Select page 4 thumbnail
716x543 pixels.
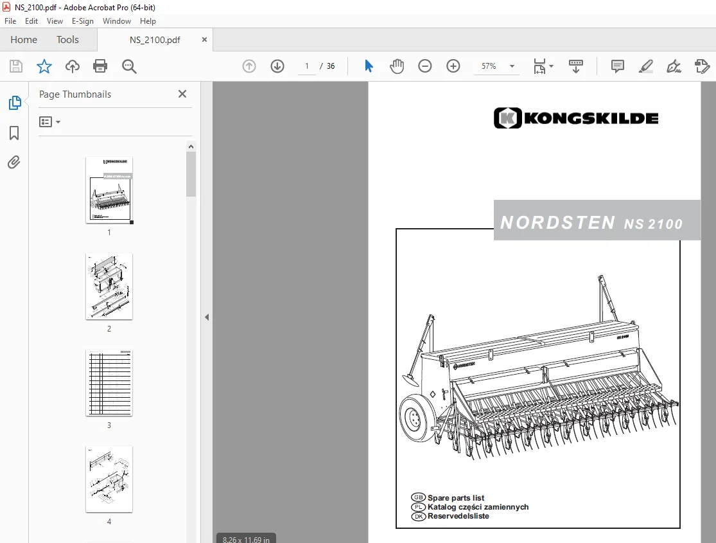click(x=109, y=479)
